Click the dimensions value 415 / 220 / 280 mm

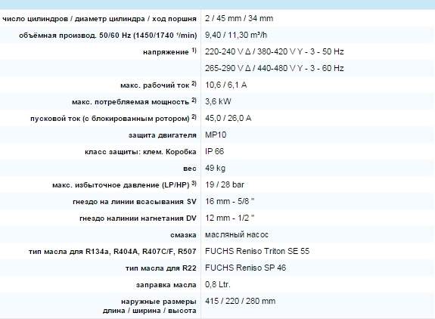pyautogui.click(x=241, y=302)
